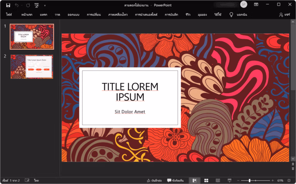Minimize the PowerPoint window
Image resolution: width=296 pixels, height=184 pixels.
[x=267, y=4]
